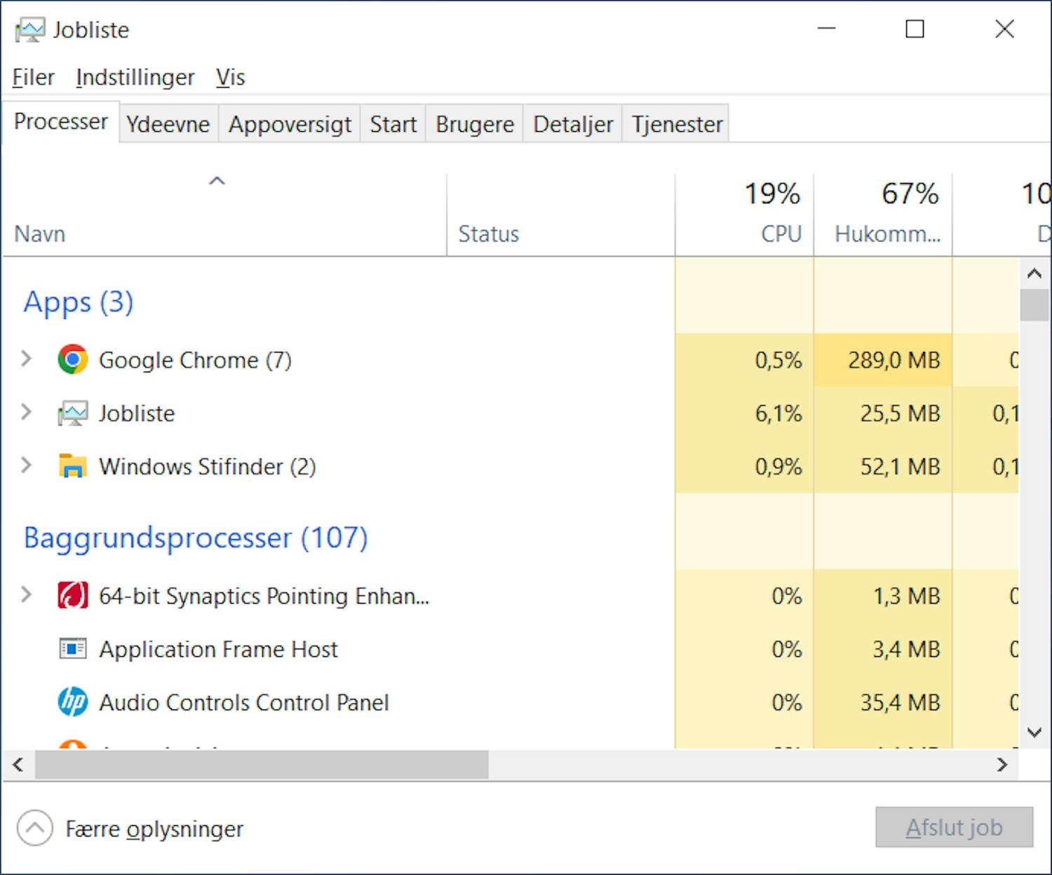Click the Jobliste graph icon in Apps list
1052x875 pixels.
74,413
